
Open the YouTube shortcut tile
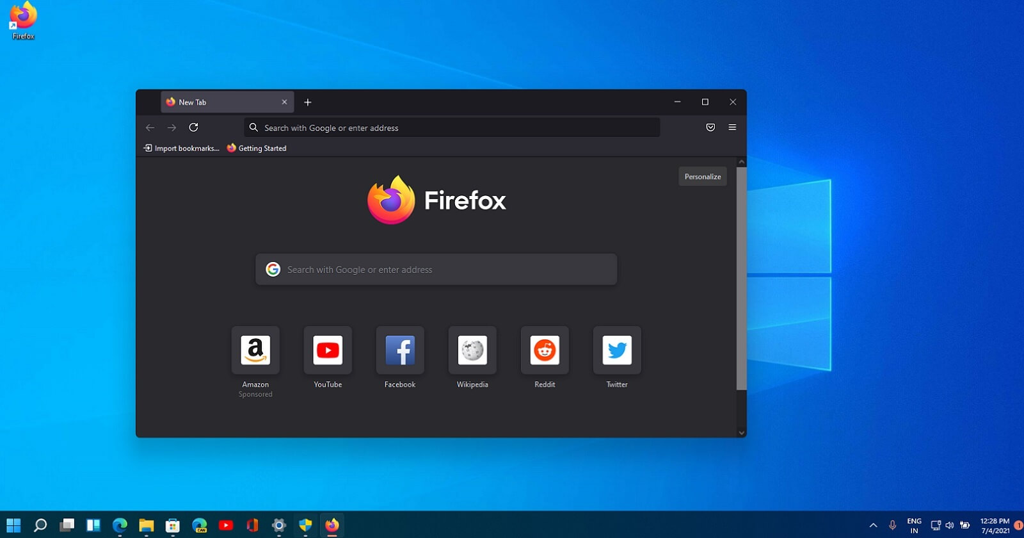[x=328, y=350]
